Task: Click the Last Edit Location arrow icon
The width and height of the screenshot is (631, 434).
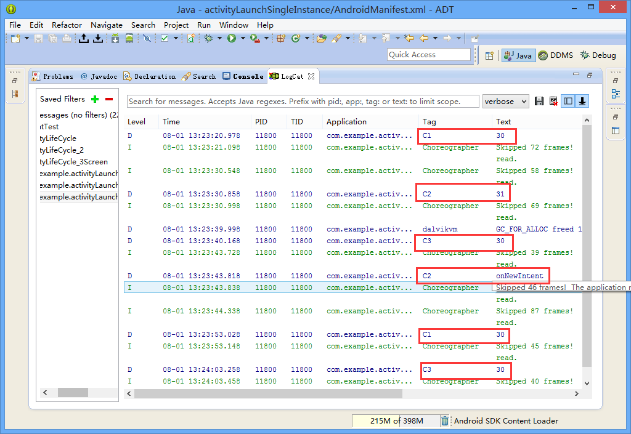Action: [409, 39]
